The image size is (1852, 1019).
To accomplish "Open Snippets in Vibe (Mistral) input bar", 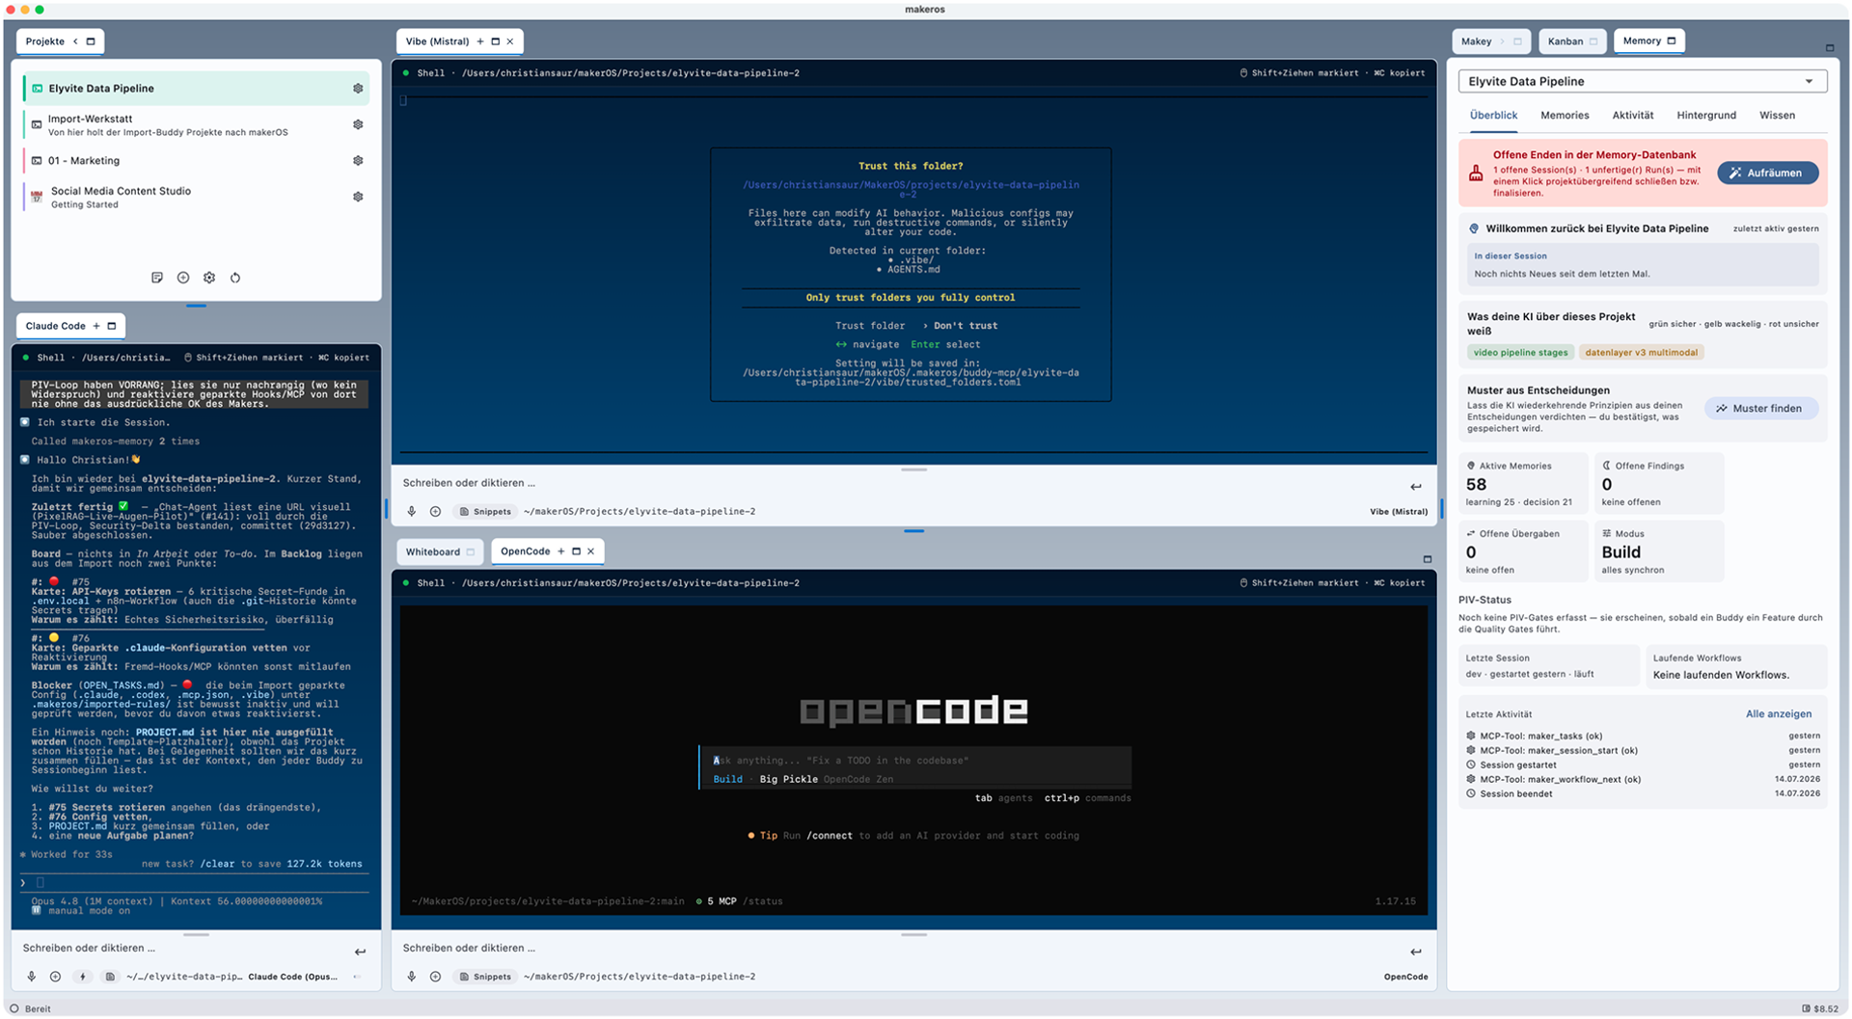I will (x=485, y=512).
